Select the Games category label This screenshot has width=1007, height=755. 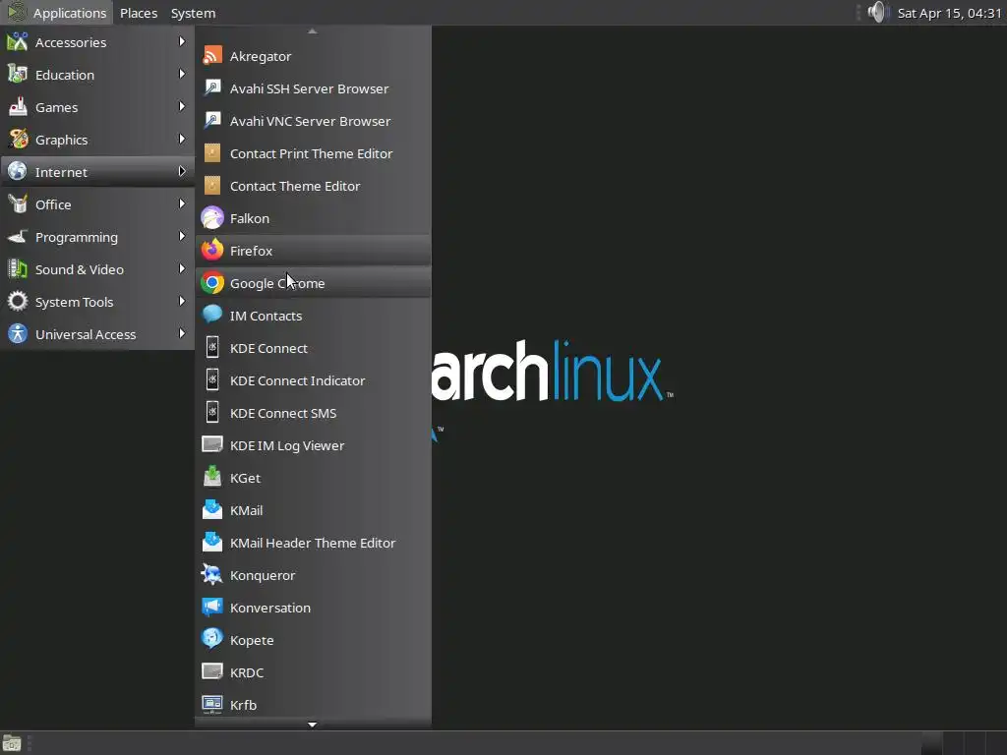pyautogui.click(x=56, y=107)
